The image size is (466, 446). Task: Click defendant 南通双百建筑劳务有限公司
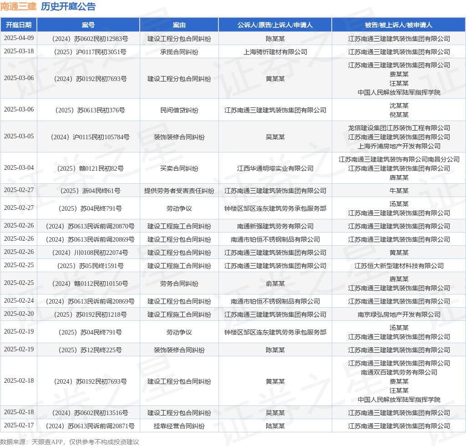[399, 372]
